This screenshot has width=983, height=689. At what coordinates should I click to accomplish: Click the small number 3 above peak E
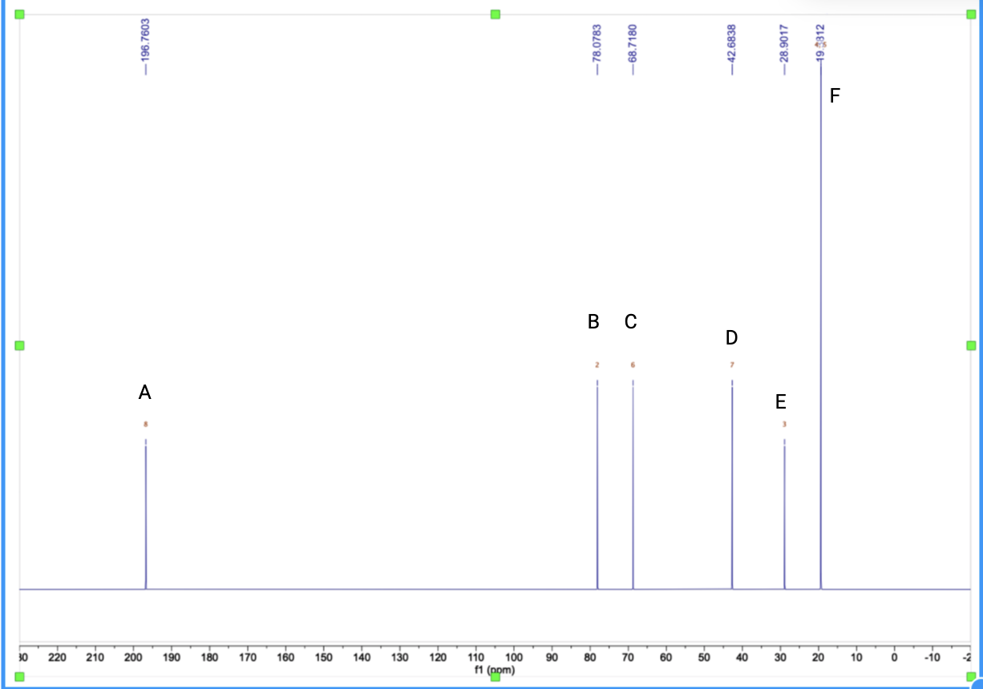point(784,424)
